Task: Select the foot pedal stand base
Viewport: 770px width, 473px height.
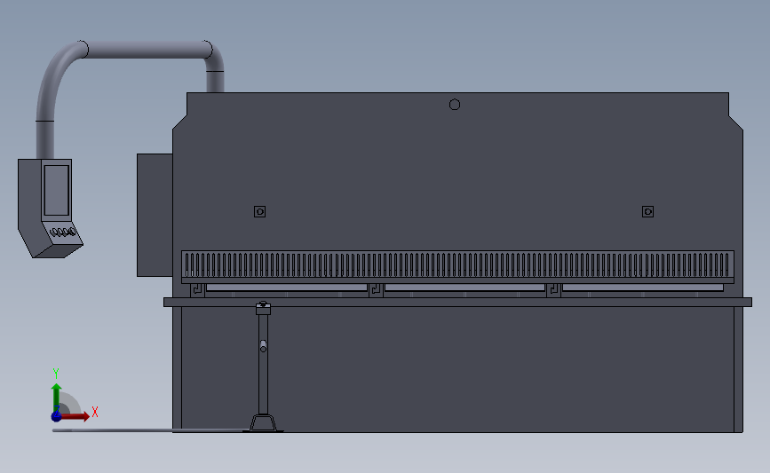Action: coord(263,423)
